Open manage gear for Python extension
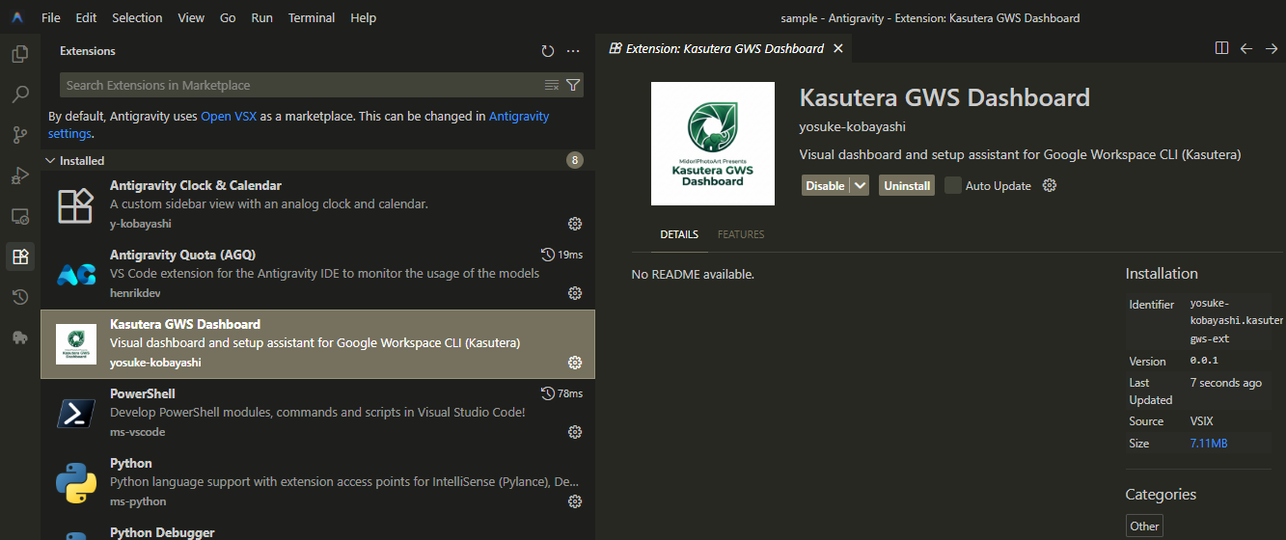This screenshot has width=1286, height=540. pyautogui.click(x=575, y=501)
